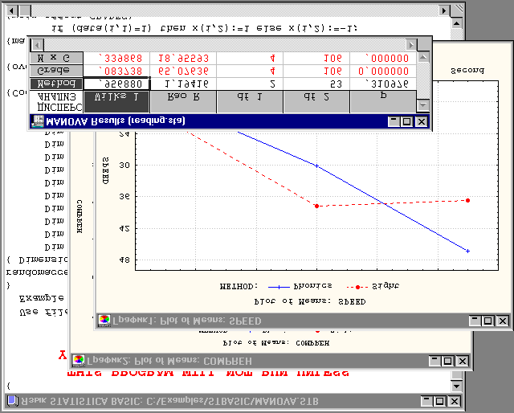Viewport: 514px width, 413px height.
Task: Click the SPEED axis label
Action: pos(105,170)
